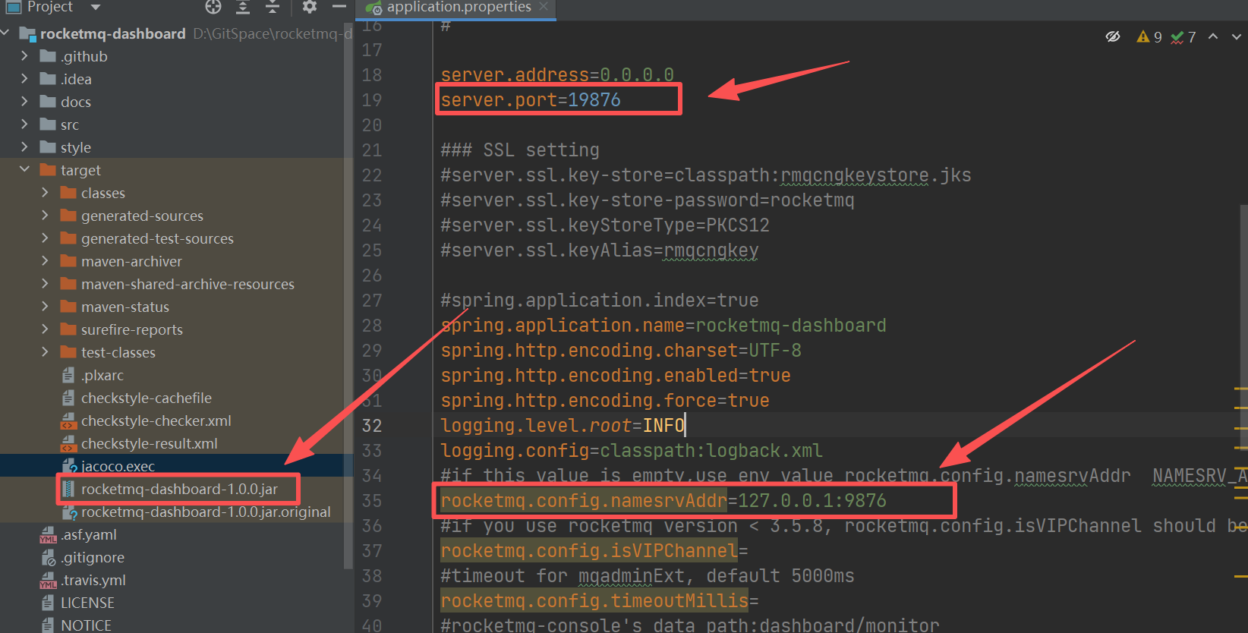Click the jacoco.exec unknown file type icon
1248x633 pixels.
click(69, 466)
